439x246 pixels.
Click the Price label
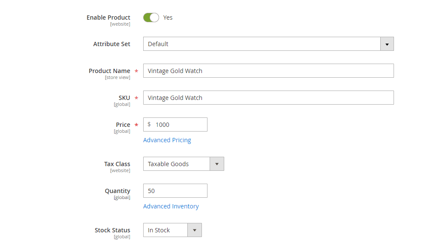coord(123,125)
